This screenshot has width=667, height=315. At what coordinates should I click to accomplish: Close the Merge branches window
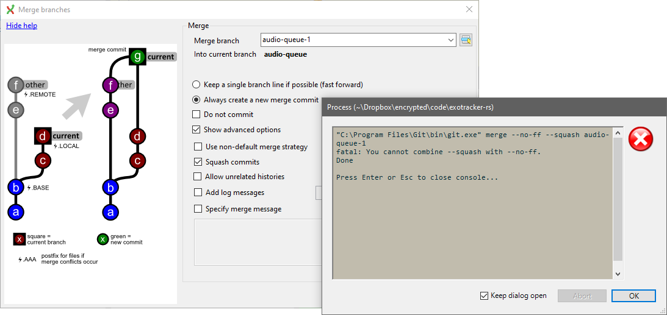point(469,9)
